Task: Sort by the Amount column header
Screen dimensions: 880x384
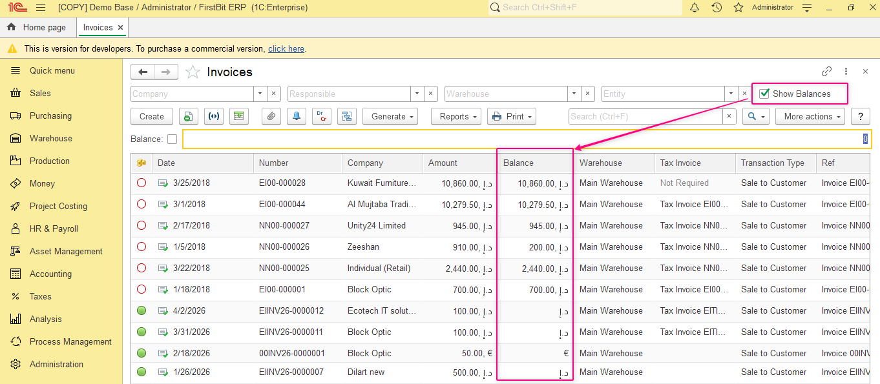Action: [460, 163]
